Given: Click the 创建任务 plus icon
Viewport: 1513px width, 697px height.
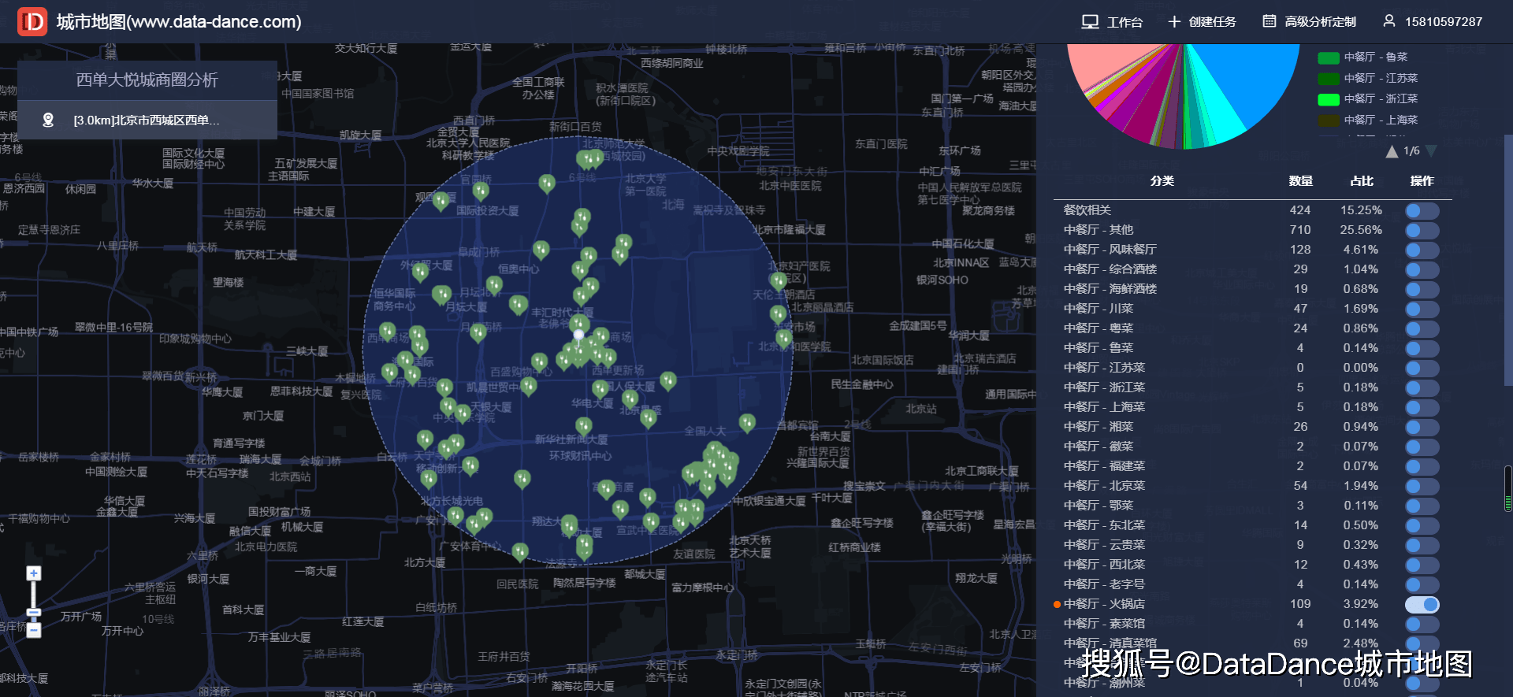Looking at the screenshot, I should click(1174, 21).
